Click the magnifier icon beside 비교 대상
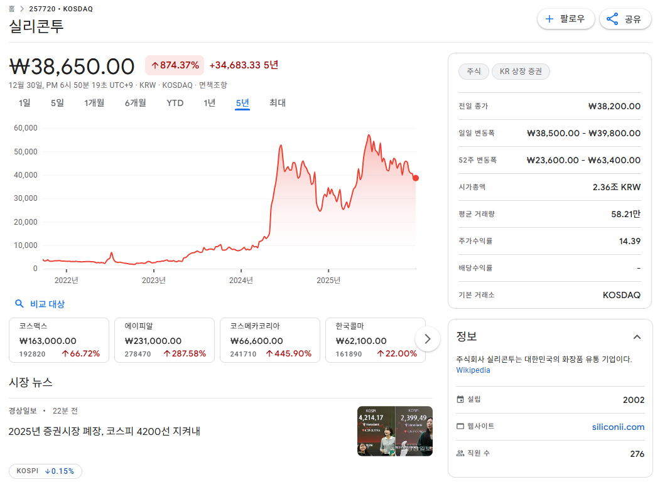655x482 pixels. (x=19, y=304)
